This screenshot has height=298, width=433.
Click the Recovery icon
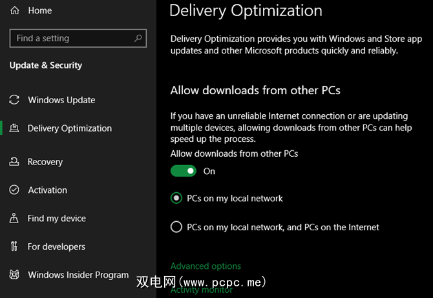click(x=15, y=162)
